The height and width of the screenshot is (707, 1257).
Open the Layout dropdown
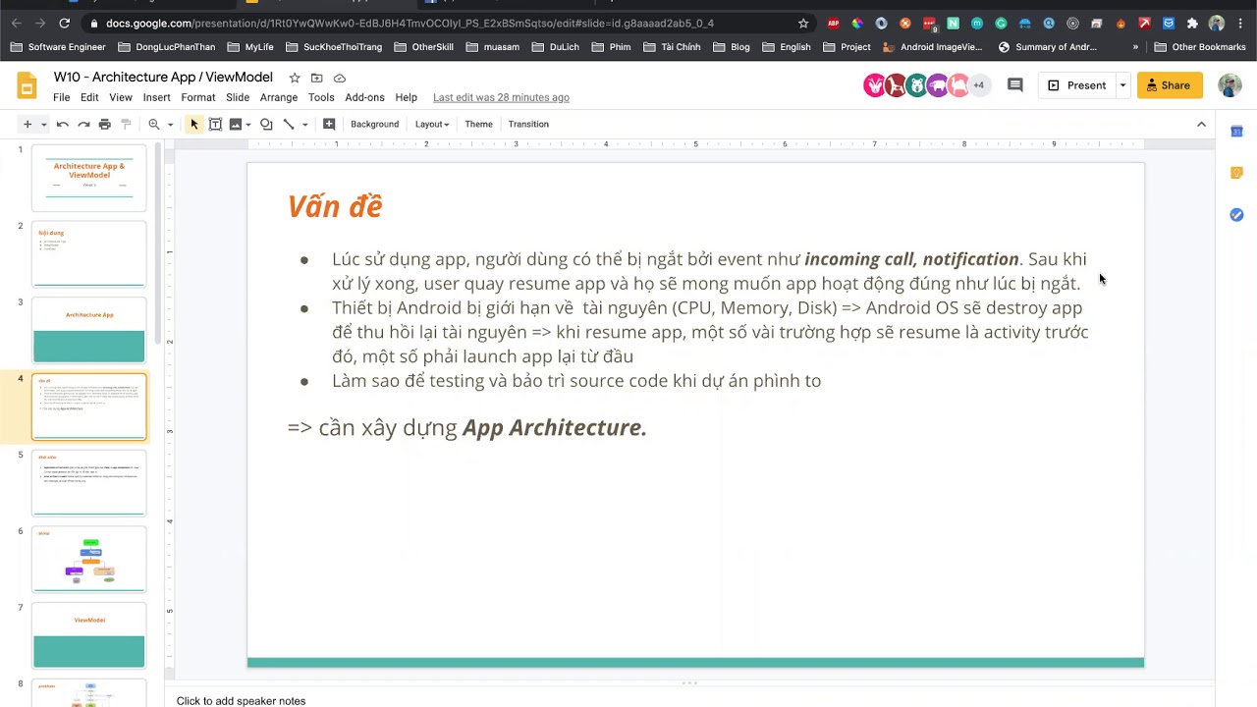click(x=432, y=124)
